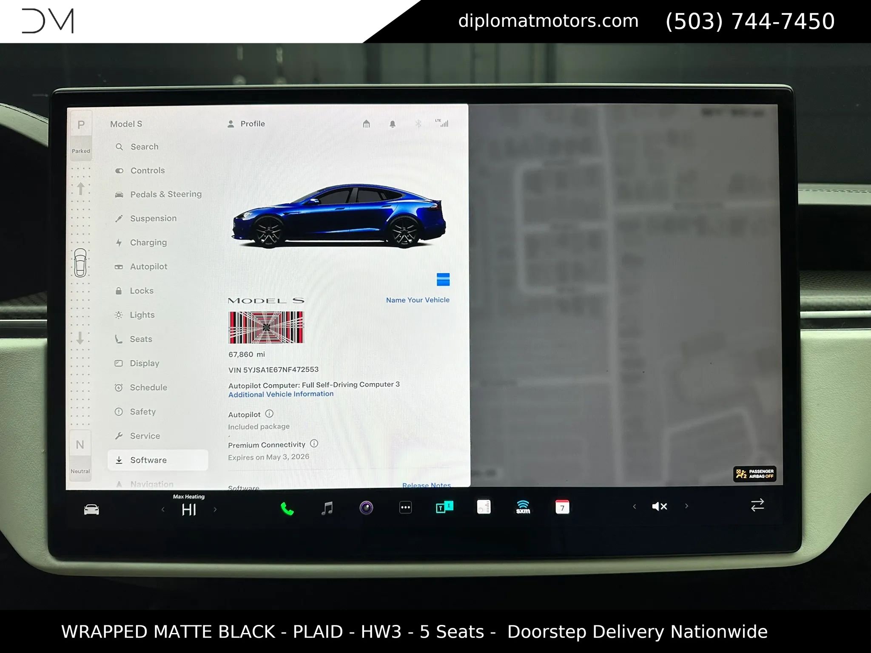This screenshot has width=871, height=653.
Task: Tap the Model S header title
Action: (126, 124)
